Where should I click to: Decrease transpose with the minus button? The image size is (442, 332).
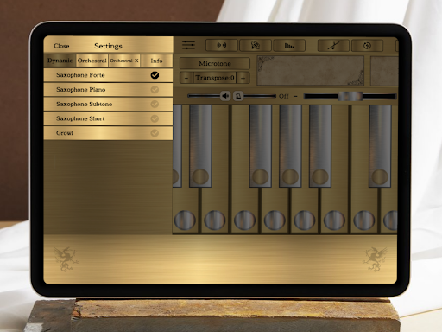tap(186, 78)
